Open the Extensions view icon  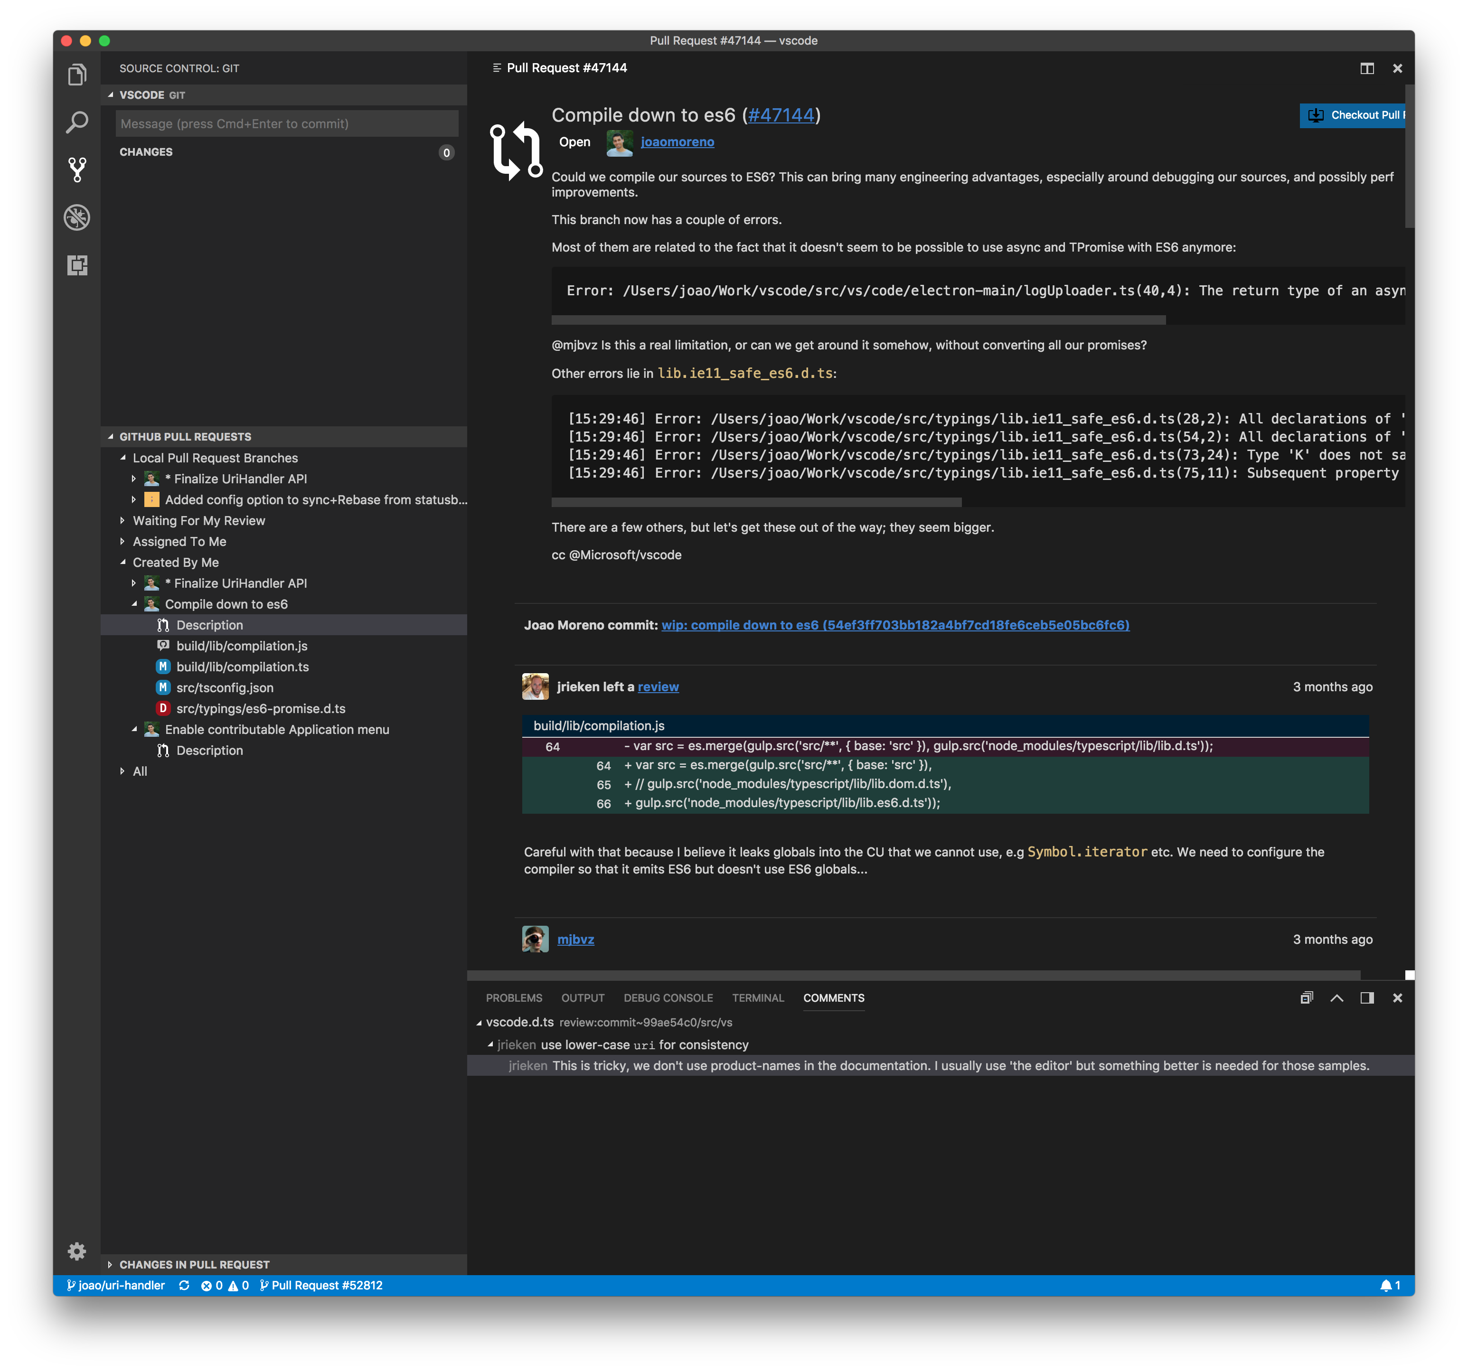(x=77, y=265)
